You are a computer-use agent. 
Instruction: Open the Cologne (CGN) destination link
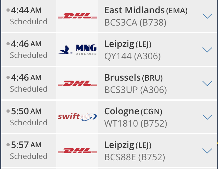tap(133, 111)
